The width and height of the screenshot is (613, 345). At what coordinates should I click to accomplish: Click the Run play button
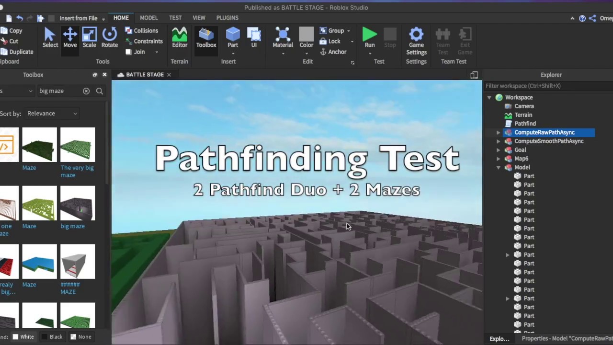click(x=370, y=38)
